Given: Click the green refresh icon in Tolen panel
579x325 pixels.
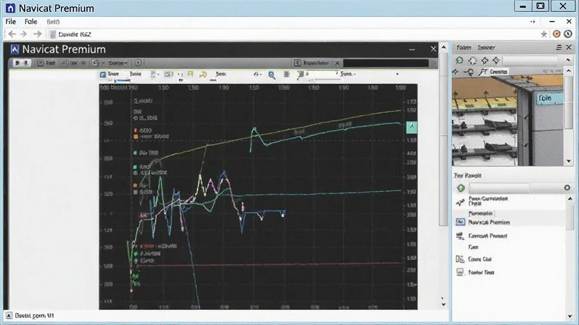Looking at the screenshot, I should (x=459, y=60).
